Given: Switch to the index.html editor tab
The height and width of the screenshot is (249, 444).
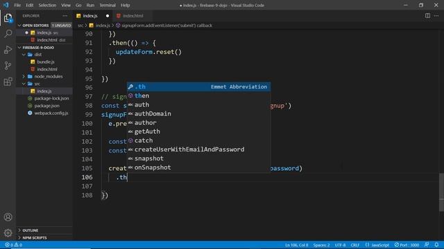Looking at the screenshot, I should (x=133, y=16).
